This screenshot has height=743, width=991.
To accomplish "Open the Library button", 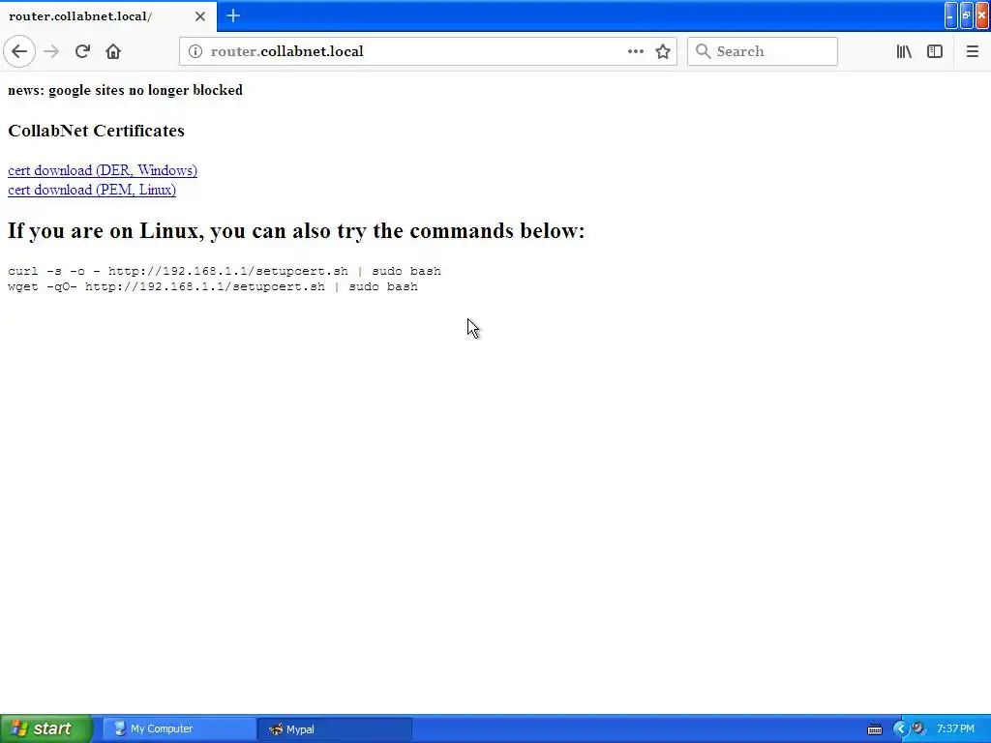I will coord(904,51).
